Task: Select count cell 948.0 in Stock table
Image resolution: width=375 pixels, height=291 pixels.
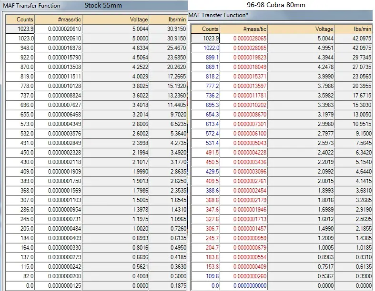Action: click(x=20, y=48)
